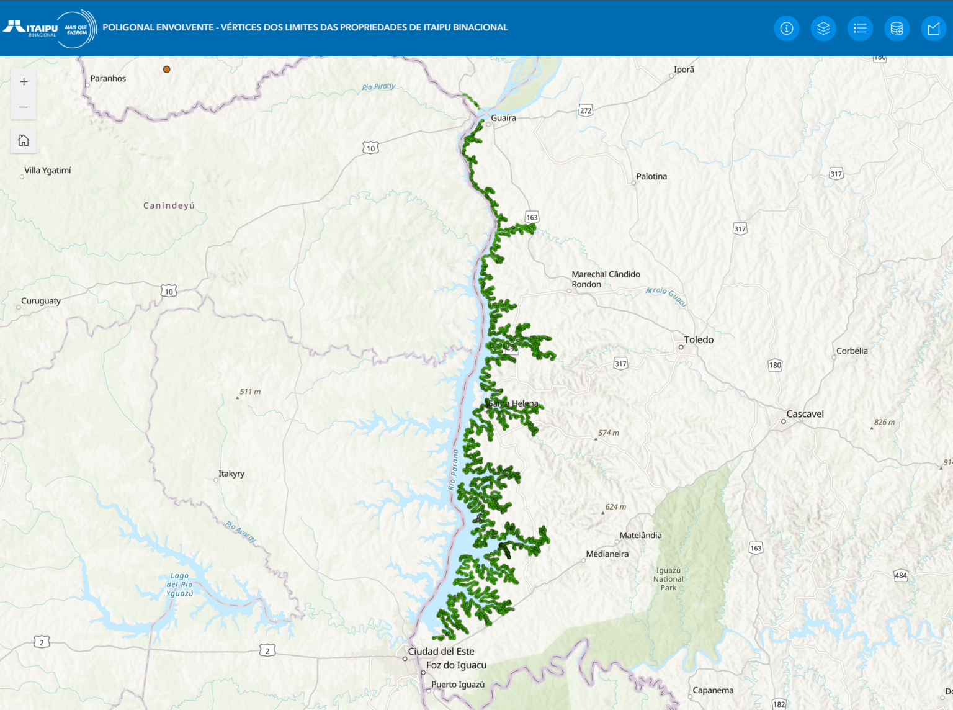
Task: Open the Layers panel using the layers icon
Action: 823,28
